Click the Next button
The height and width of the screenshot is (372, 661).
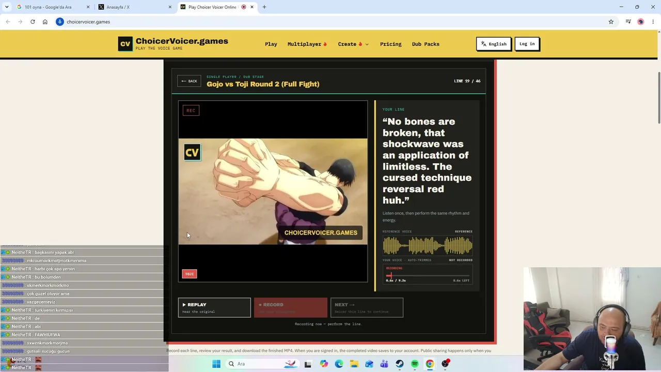[x=367, y=307]
